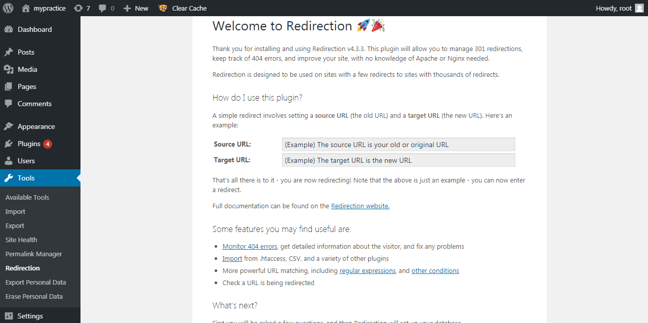The height and width of the screenshot is (323, 648).
Task: Click the How do I use this plugin? heading
Action: (x=257, y=98)
